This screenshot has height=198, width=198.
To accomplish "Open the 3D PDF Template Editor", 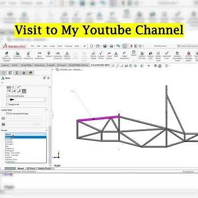I will point(189,56).
